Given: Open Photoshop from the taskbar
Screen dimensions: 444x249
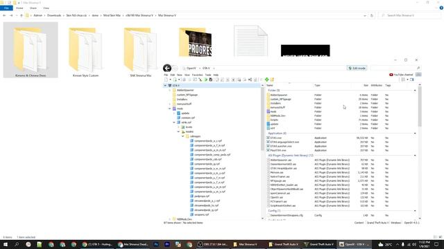Looking at the screenshot, I should pyautogui.click(x=156, y=244).
